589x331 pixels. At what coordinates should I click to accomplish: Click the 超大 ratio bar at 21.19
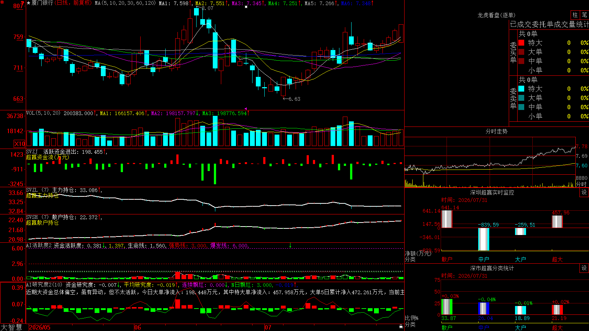click(557, 310)
